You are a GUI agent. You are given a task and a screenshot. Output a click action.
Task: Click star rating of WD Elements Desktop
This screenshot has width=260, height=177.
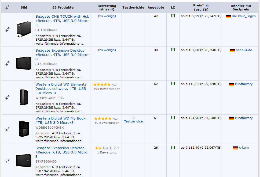pos(102,84)
